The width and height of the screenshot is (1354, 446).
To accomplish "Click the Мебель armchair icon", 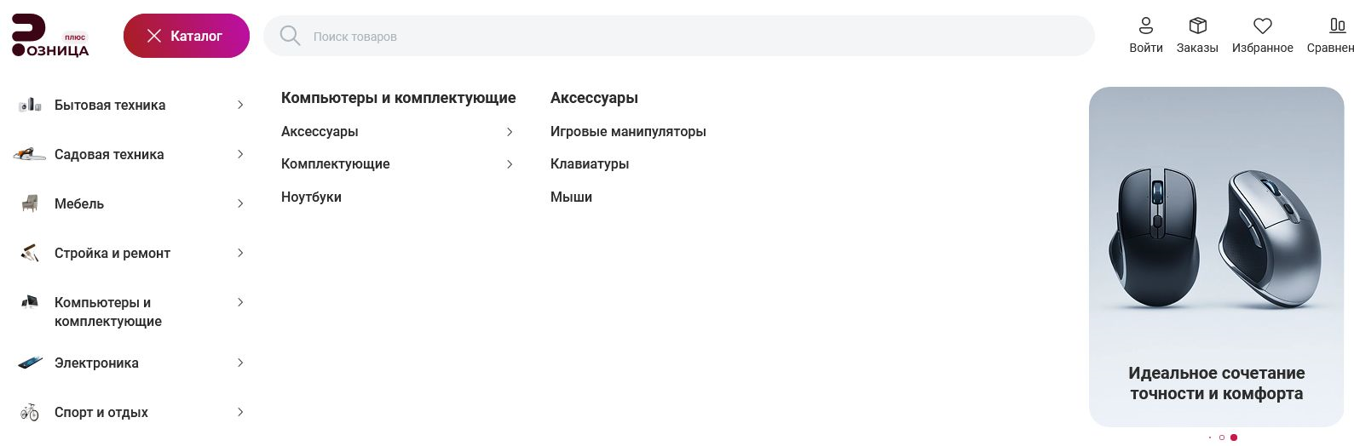I will (x=30, y=203).
